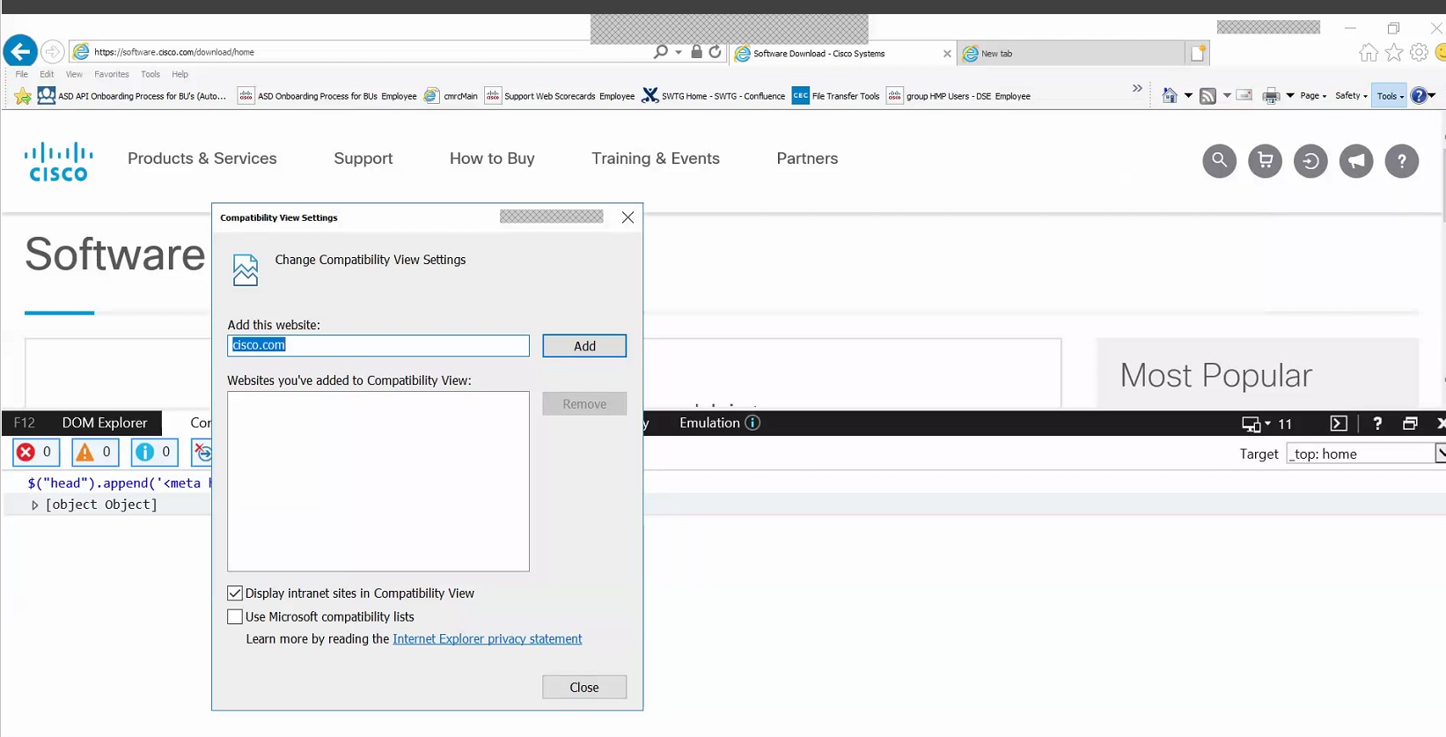Image resolution: width=1446 pixels, height=737 pixels.
Task: Open the Target frame dropdown
Action: (x=1440, y=453)
